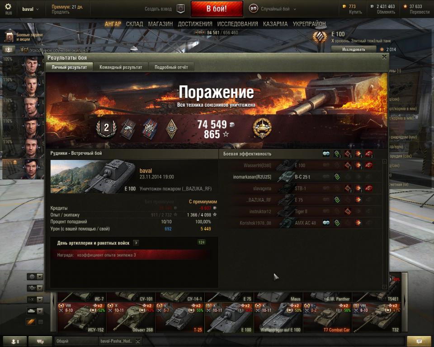Select the spotted enemies column icon

click(326, 154)
